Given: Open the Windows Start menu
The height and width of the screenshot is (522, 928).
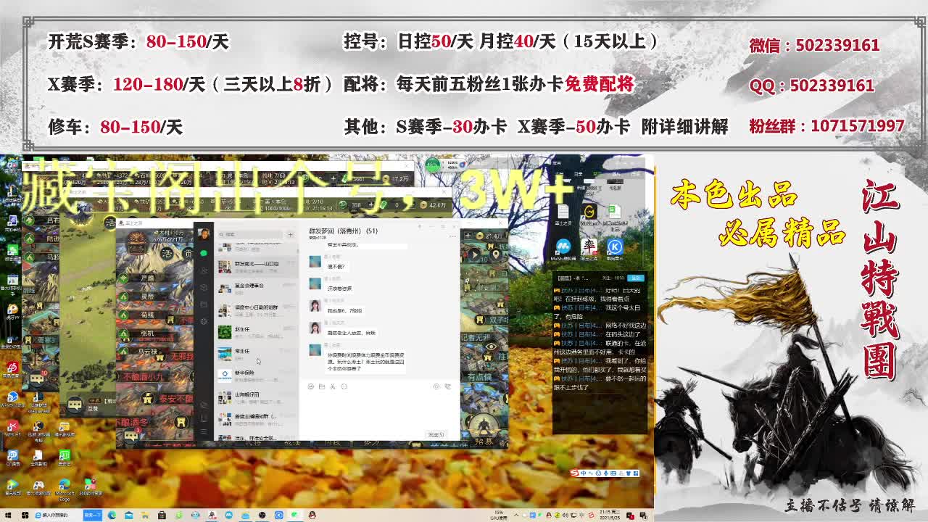Looking at the screenshot, I should pos(8,515).
